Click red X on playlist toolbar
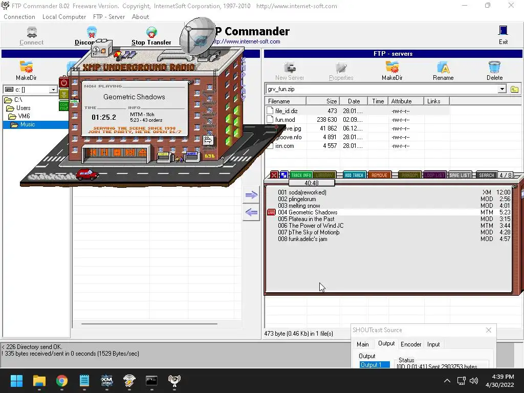Image resolution: width=524 pixels, height=393 pixels. (274, 175)
